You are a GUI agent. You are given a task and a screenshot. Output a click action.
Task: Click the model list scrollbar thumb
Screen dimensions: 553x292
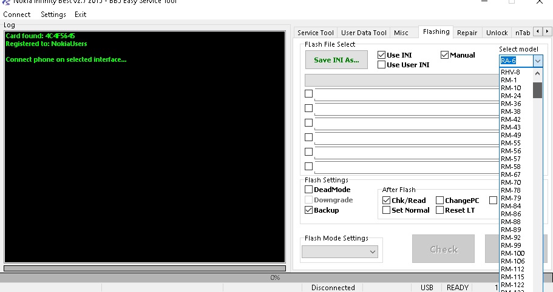coord(537,90)
